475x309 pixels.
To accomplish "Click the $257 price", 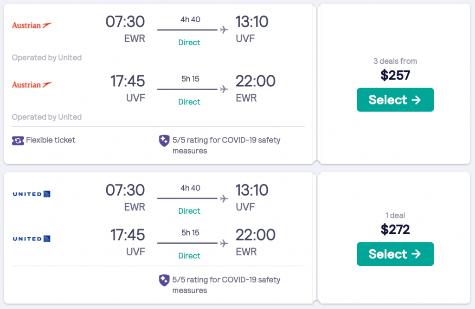I will tap(395, 75).
